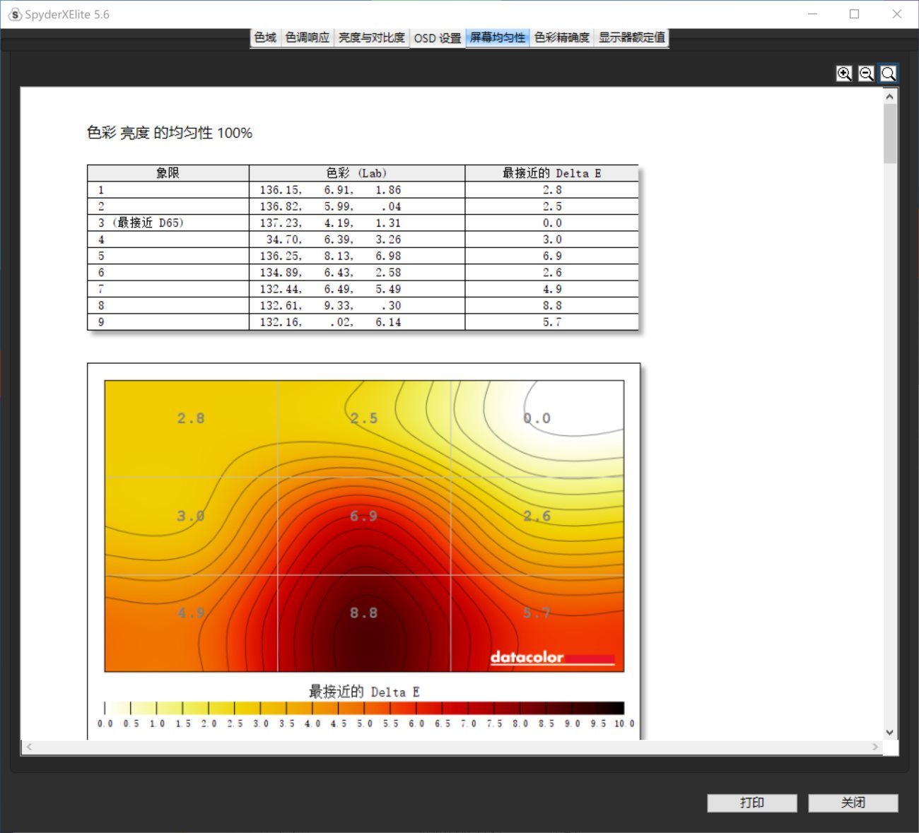
Task: Click the 8.8 label on heat map
Action: 364,613
